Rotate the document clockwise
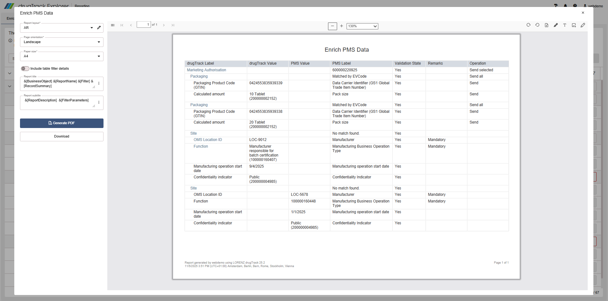This screenshot has height=301, width=608. [529, 25]
